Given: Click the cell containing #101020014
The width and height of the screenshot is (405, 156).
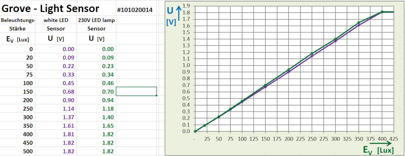Looking at the screenshot, I should pos(135,10).
